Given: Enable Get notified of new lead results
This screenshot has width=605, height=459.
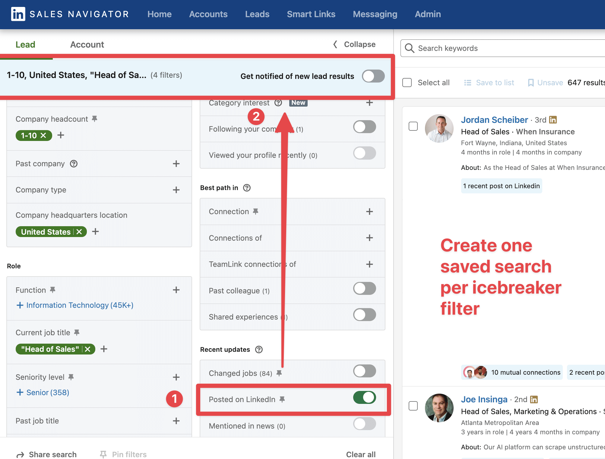Looking at the screenshot, I should 373,76.
